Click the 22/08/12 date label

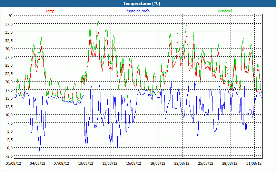[182, 163]
